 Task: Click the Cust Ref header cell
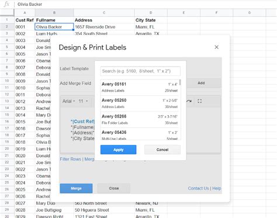tap(25, 20)
